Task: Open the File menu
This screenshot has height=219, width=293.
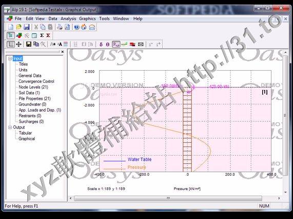Action: tap(18, 18)
